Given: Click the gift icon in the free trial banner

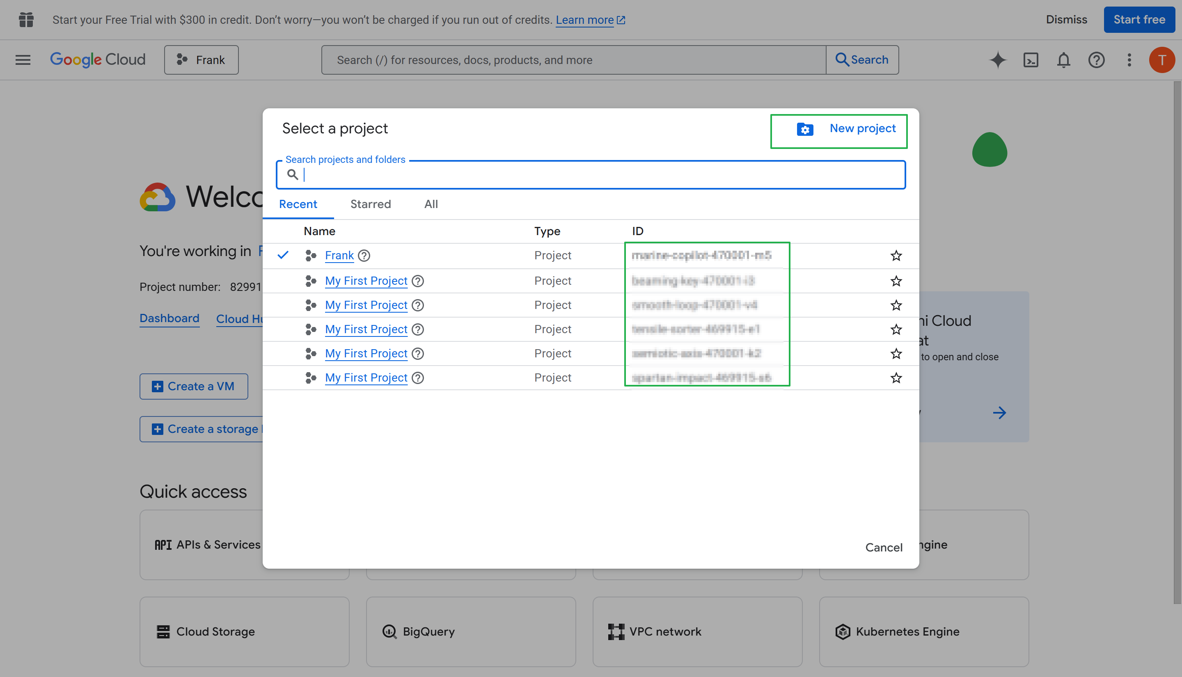Looking at the screenshot, I should click(26, 20).
